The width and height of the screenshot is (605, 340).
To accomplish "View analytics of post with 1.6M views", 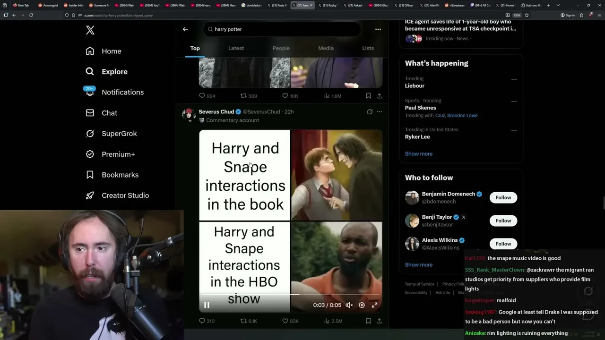I will point(332,96).
